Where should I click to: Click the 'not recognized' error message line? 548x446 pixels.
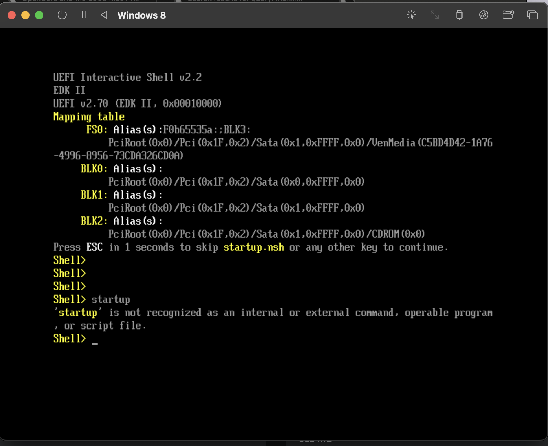point(273,313)
